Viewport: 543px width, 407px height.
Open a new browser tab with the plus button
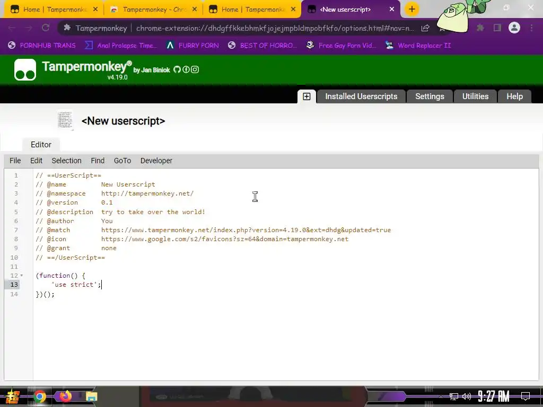pyautogui.click(x=411, y=10)
